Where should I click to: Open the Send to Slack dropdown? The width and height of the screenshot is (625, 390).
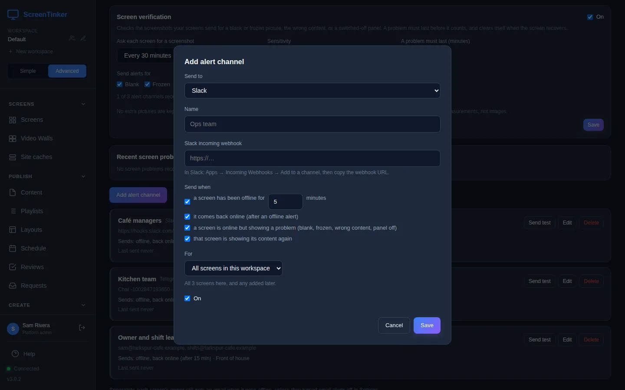tap(312, 91)
